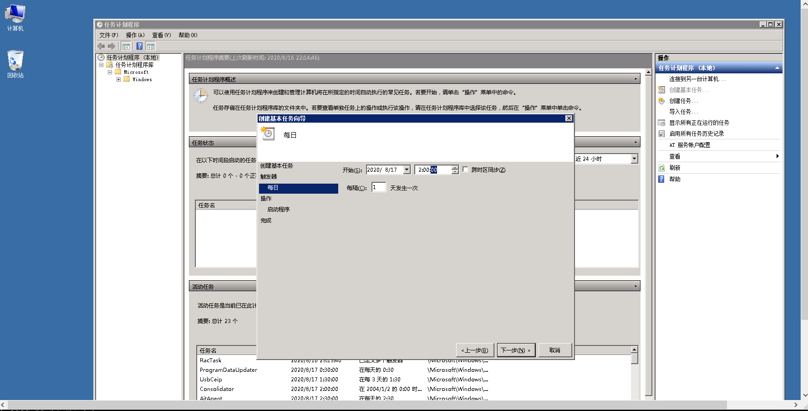Click the Task Scheduler title bar icon

(100, 25)
